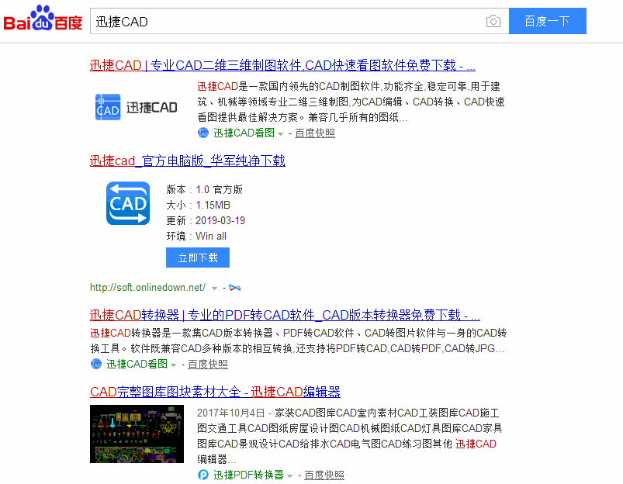
Task: Click the icon after soft.onlinedown.net URL
Action: (x=235, y=288)
